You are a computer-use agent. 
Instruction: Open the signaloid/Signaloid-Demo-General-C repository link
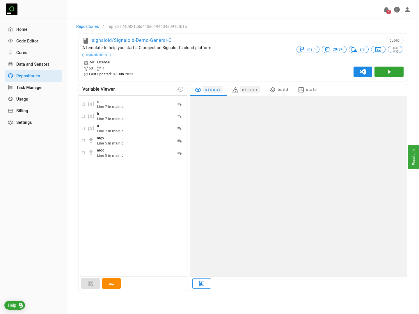click(132, 40)
